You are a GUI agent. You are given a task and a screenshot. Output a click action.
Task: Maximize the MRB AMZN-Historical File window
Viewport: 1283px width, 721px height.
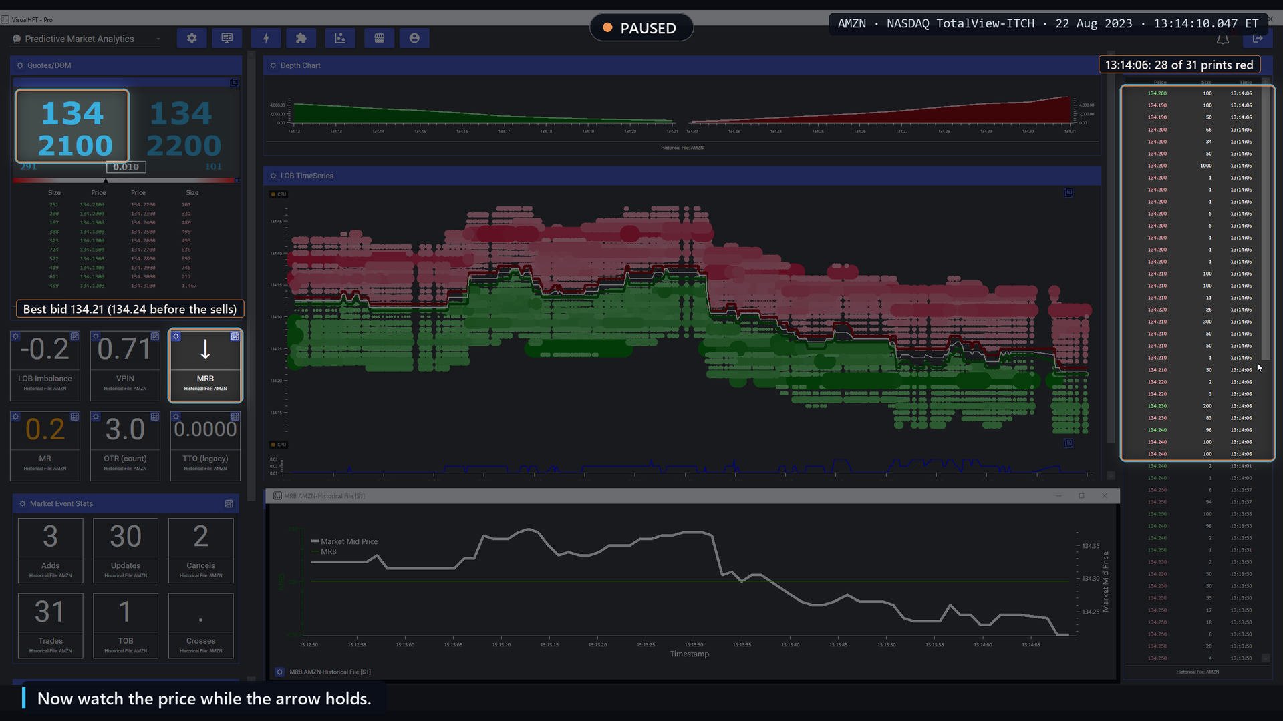1081,495
